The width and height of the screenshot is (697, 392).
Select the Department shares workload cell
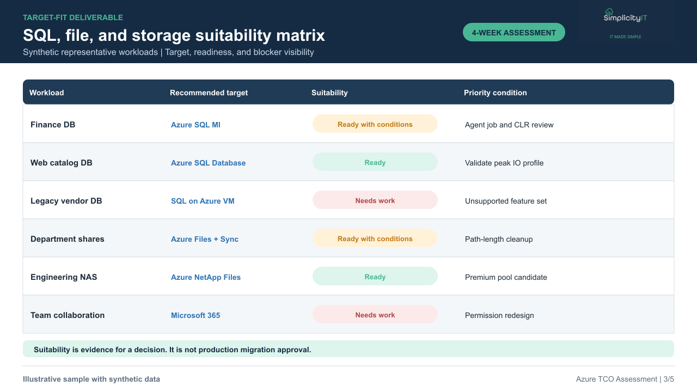pyautogui.click(x=68, y=239)
